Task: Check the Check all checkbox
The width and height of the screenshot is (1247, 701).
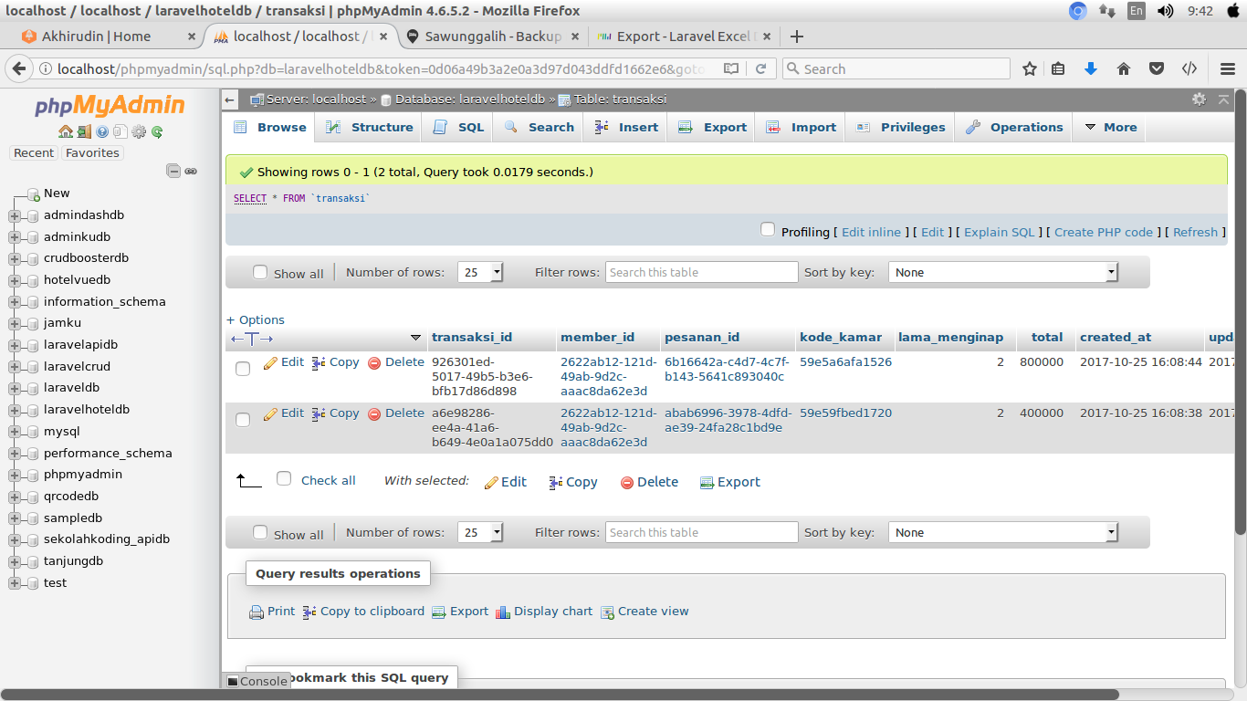Action: [284, 478]
